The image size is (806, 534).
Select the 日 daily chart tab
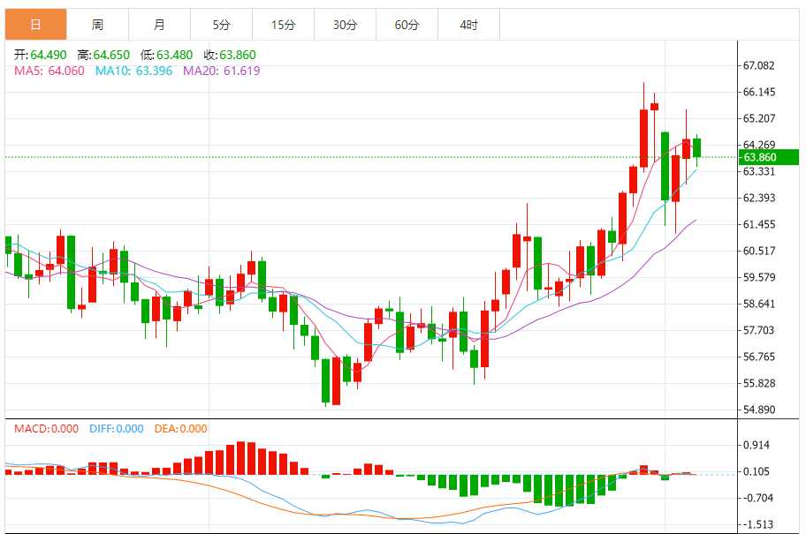35,25
